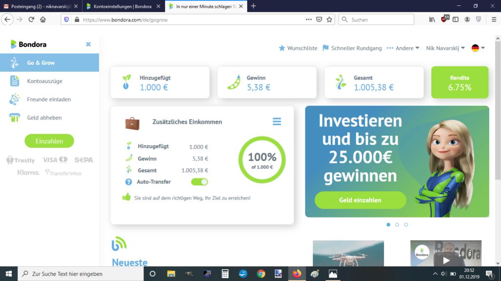Select the first carousel dot
The width and height of the screenshot is (501, 281).
click(x=388, y=224)
